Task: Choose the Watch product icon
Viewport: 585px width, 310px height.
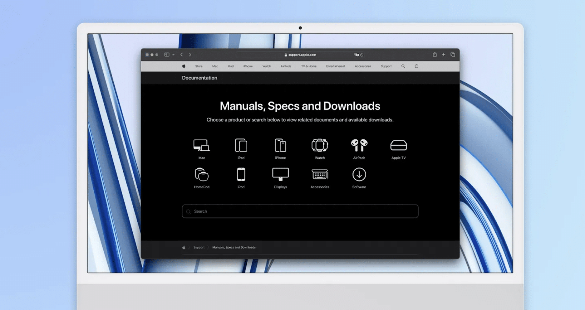Action: pyautogui.click(x=320, y=146)
